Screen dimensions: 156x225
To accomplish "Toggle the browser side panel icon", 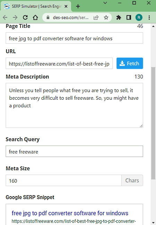I will pos(129,17).
